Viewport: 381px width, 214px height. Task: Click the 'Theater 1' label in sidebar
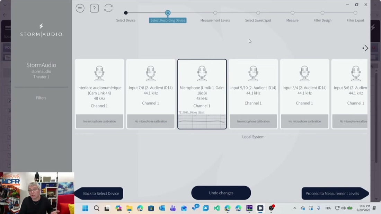coord(41,77)
